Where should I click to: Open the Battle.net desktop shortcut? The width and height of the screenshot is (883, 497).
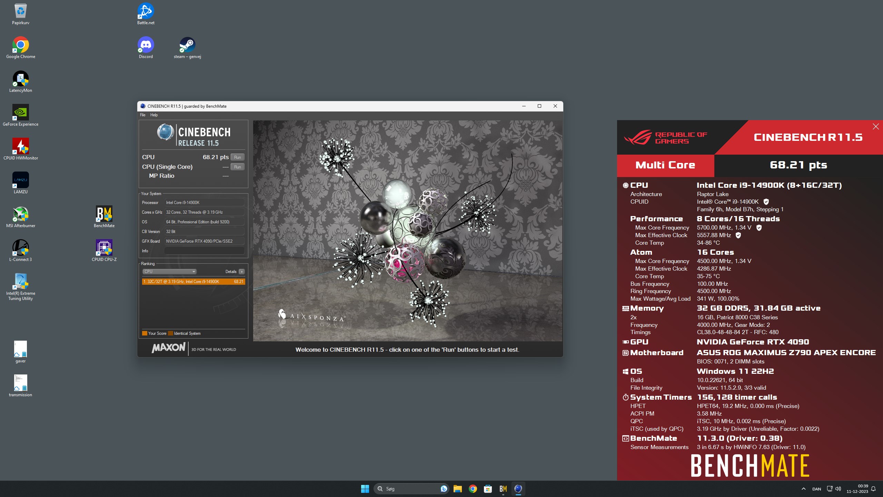(x=146, y=14)
